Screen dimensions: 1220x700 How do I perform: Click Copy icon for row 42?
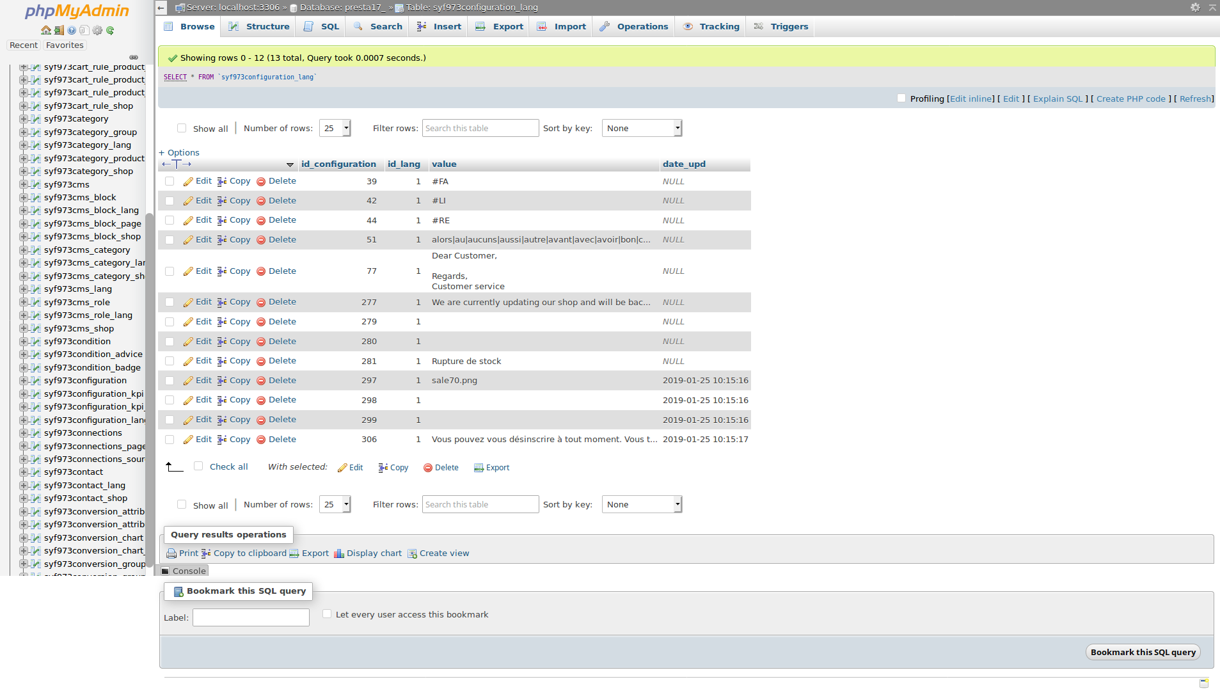pos(222,201)
